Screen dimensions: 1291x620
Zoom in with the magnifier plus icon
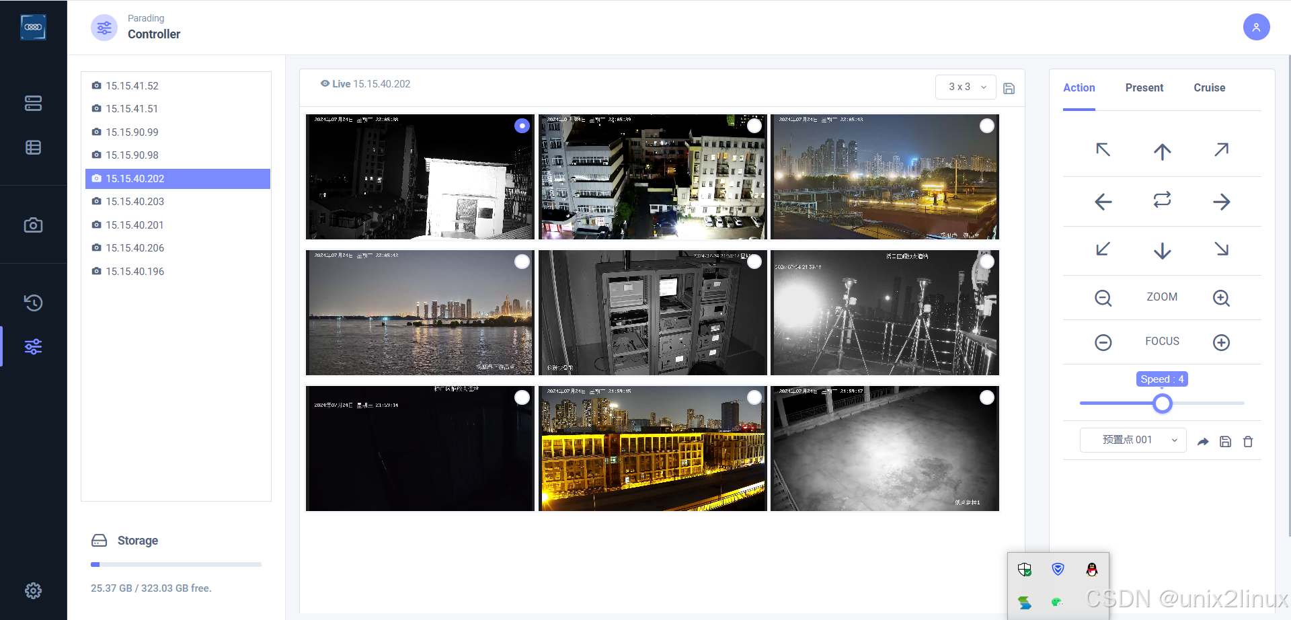pyautogui.click(x=1221, y=298)
